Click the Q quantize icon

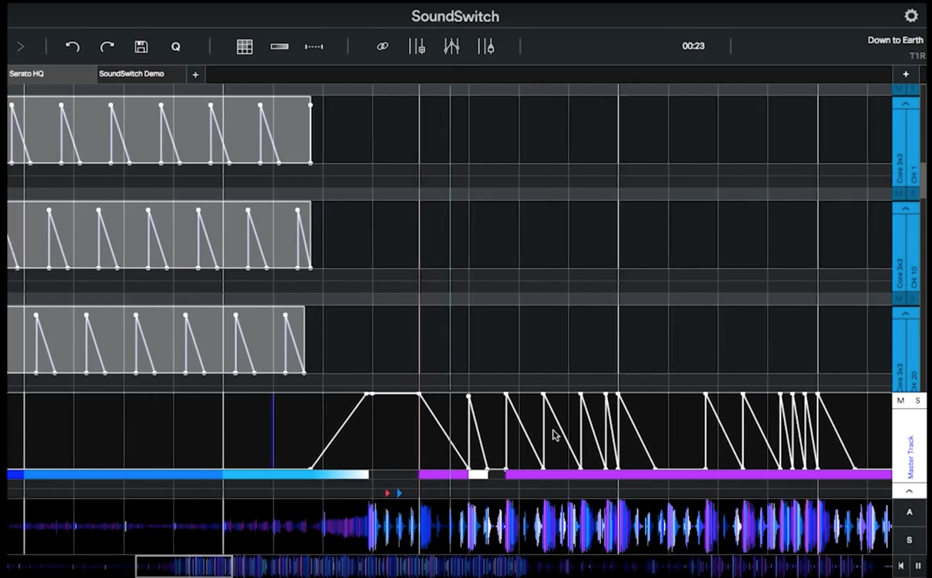click(x=176, y=47)
